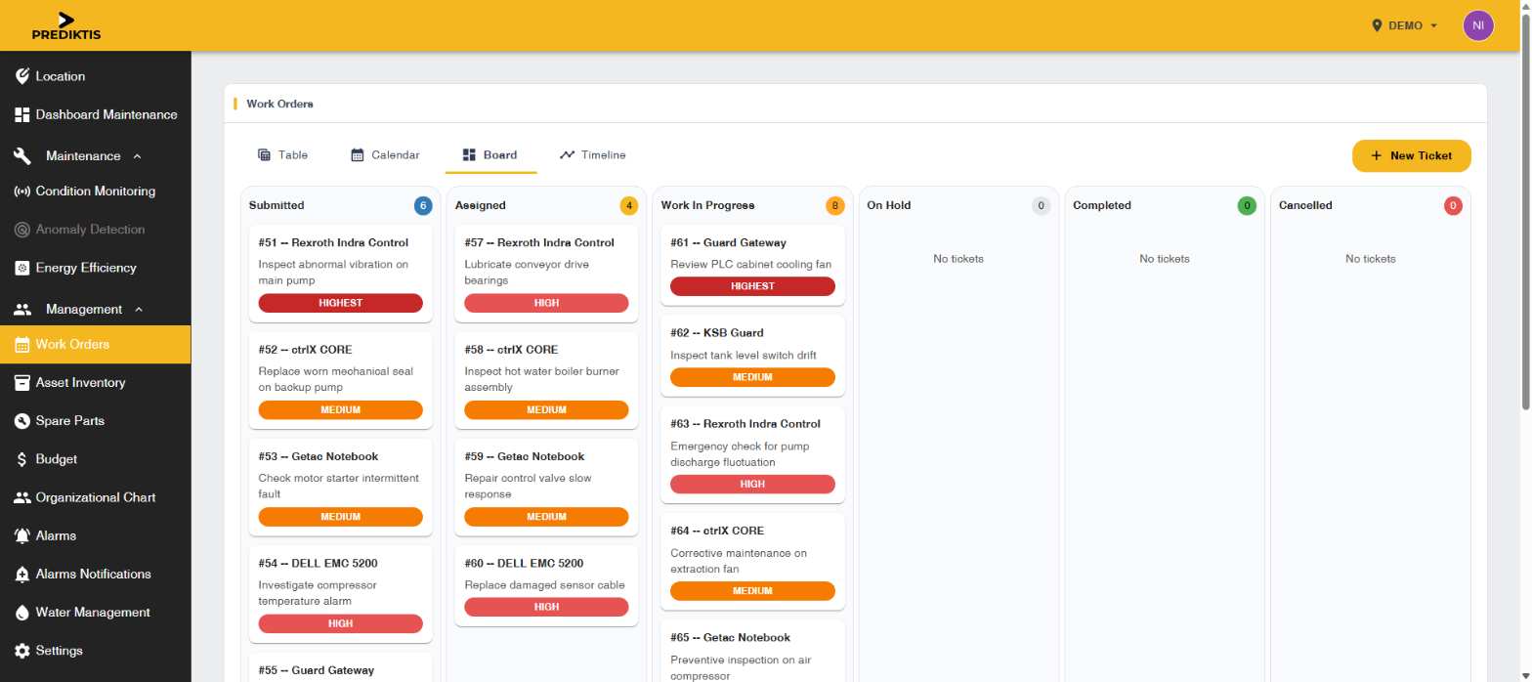This screenshot has height=682, width=1532.
Task: Click the Cancelled column count badge
Action: pos(1453,206)
